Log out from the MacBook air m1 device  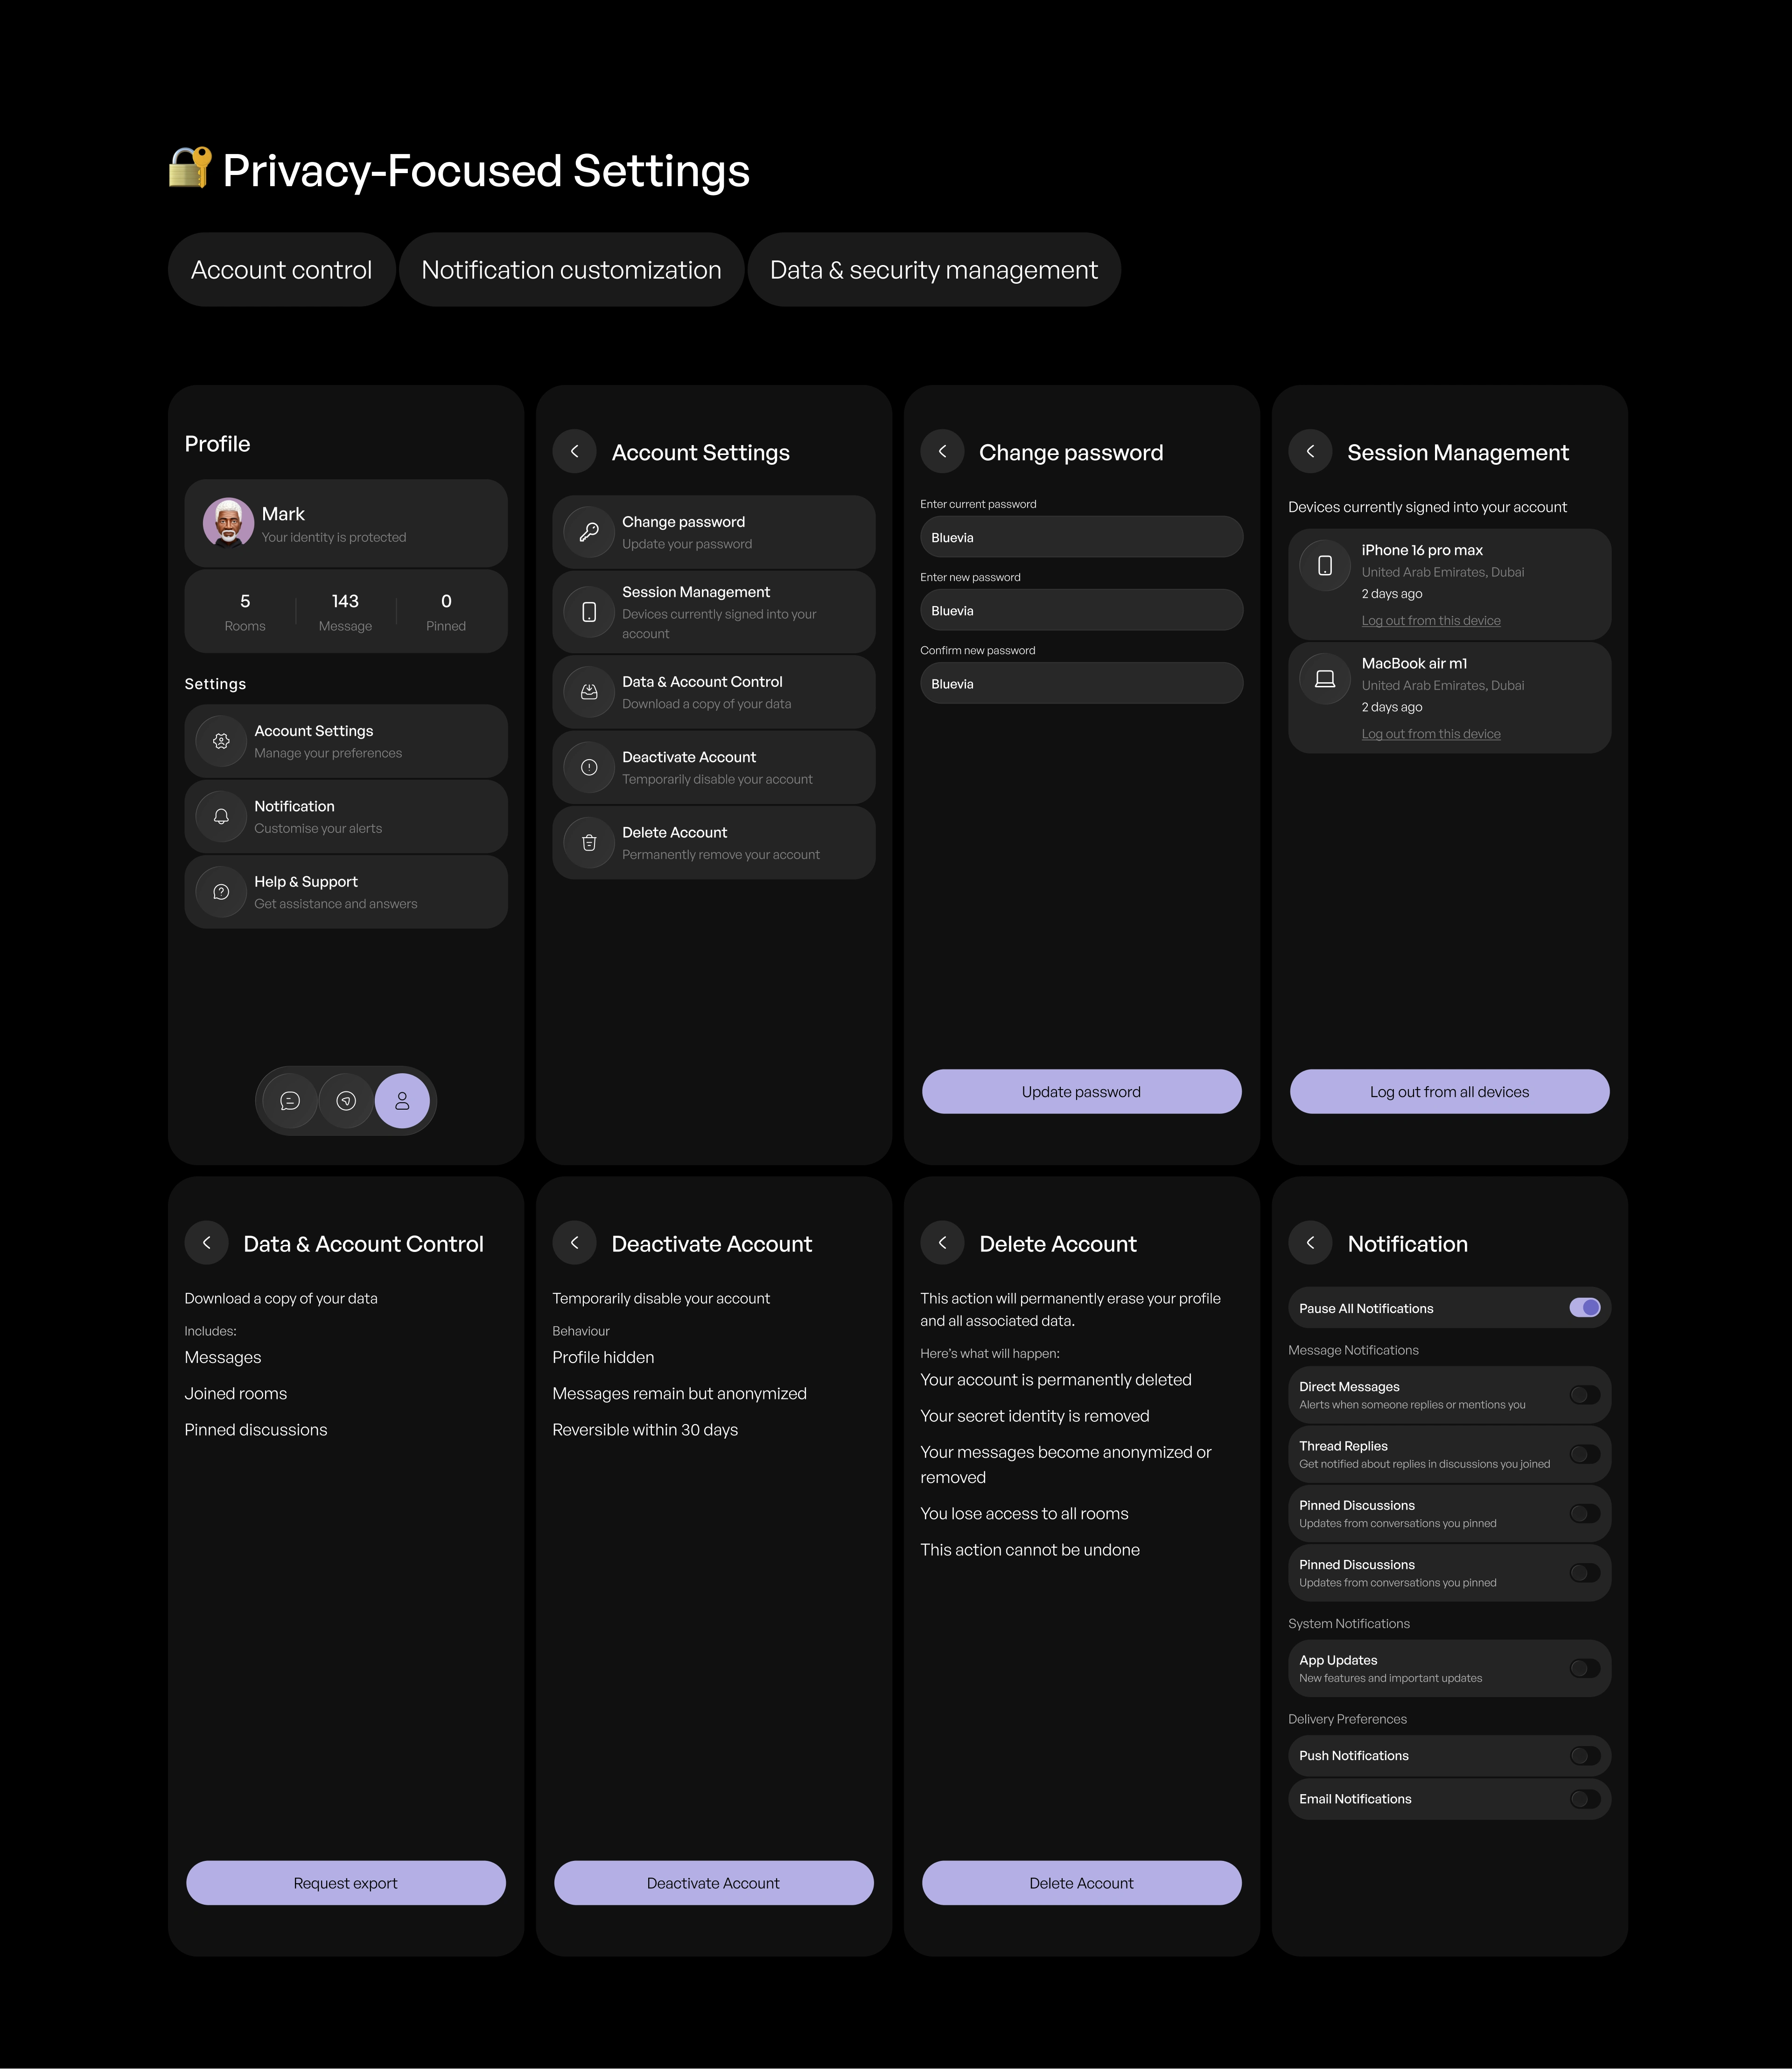pyautogui.click(x=1431, y=734)
